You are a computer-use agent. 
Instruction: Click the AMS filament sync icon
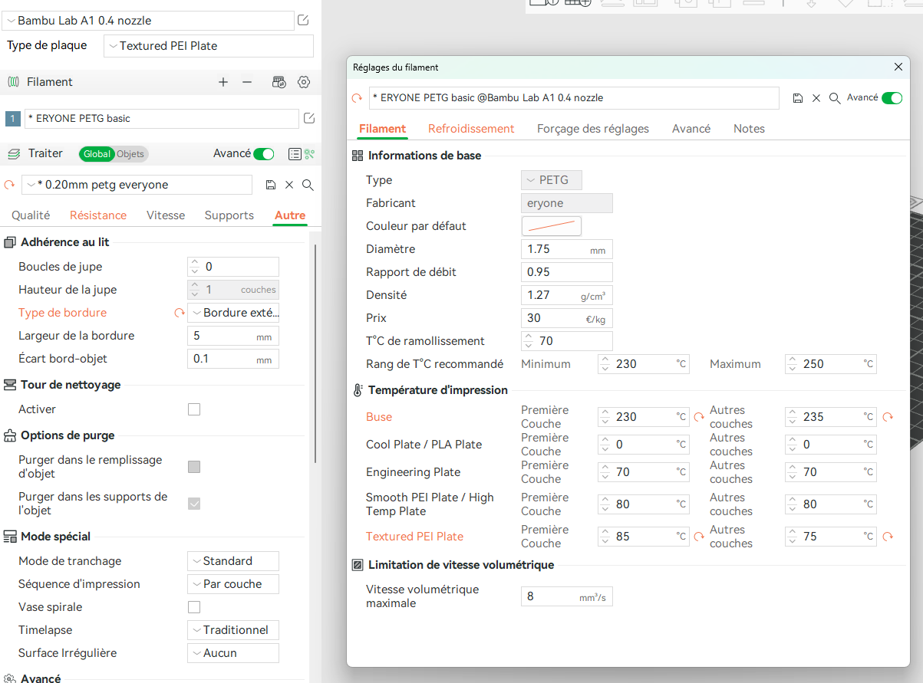tap(279, 82)
